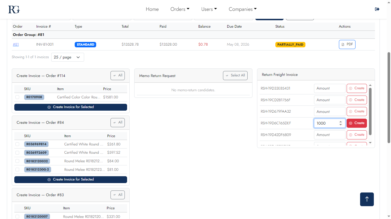Increase the 1000 amount using the stepper

point(341,122)
